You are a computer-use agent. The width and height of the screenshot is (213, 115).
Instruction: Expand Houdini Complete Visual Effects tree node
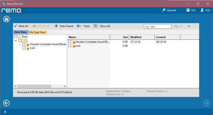pyautogui.click(x=20, y=44)
